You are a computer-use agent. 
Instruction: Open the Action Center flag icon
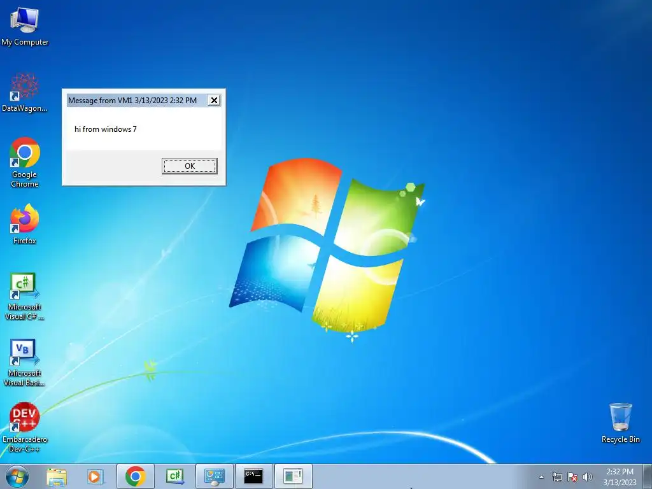572,477
